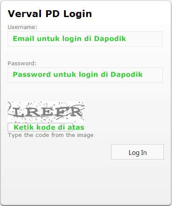Click the word "Verval" in the title

25,14
